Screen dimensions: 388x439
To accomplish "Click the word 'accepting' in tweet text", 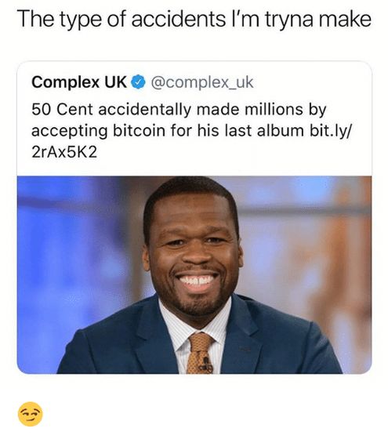I will [x=70, y=132].
